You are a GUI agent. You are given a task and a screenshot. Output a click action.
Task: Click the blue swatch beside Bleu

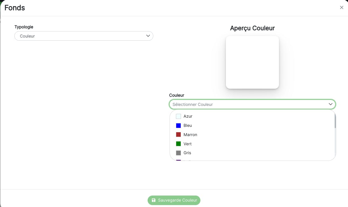[x=178, y=126]
